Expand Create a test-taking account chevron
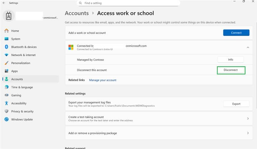Viewport: 257px width, 149px height. (248, 119)
